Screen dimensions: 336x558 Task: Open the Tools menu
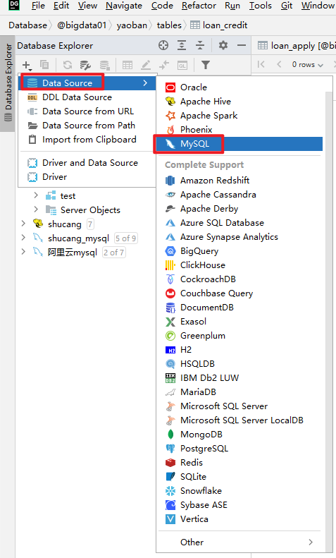point(261,6)
